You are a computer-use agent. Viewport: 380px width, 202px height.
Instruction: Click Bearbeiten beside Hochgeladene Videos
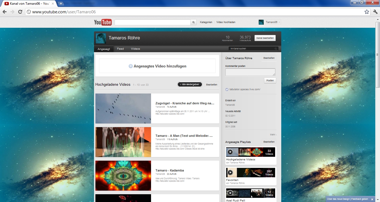coord(212,85)
